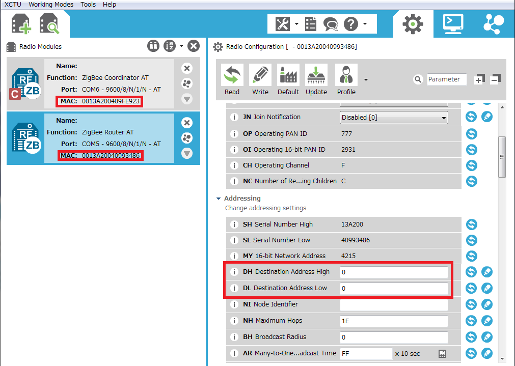The image size is (515, 366).
Task: Refresh the CH Operating Channel value
Action: pos(471,165)
